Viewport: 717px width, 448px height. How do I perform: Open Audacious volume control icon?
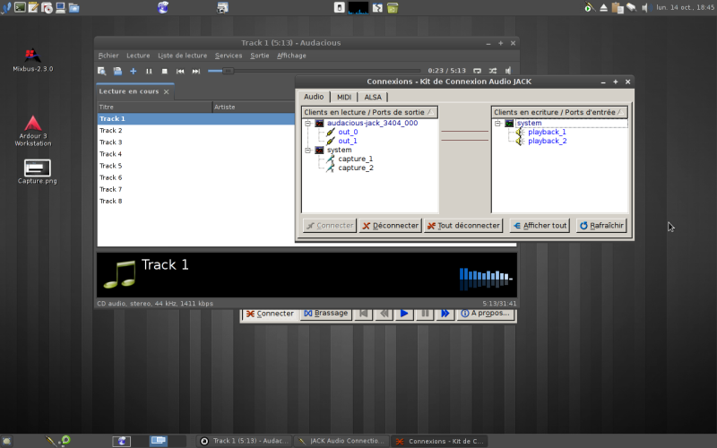[x=508, y=71]
